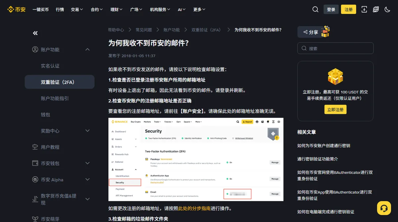Open the 更多 dropdown menu

coord(199,10)
